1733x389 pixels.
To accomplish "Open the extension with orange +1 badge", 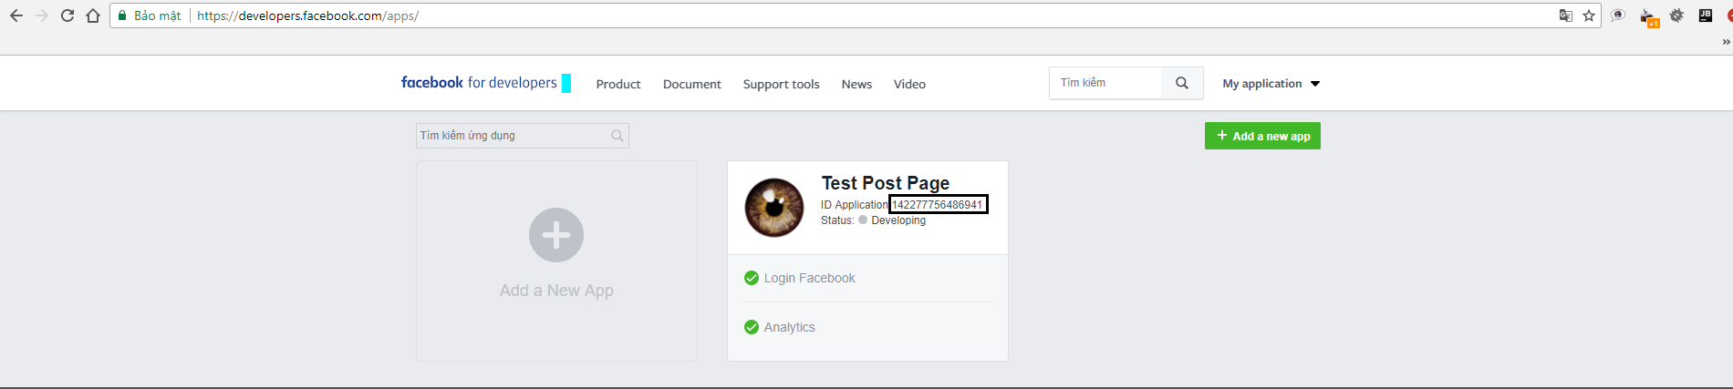I will 1649,17.
